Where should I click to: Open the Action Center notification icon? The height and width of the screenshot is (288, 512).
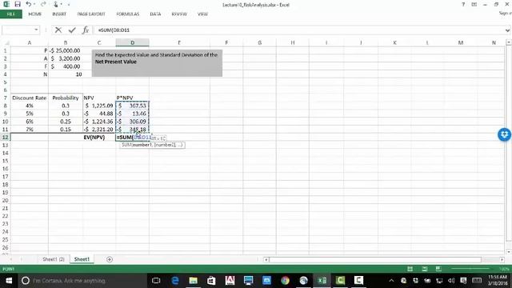(463, 281)
